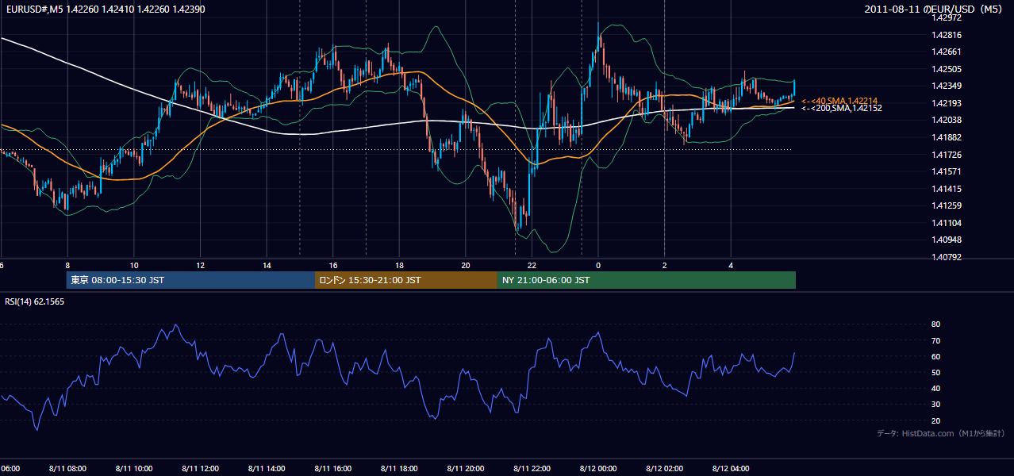The width and height of the screenshot is (1014, 476).
Task: Click price level 1.42349 on the axis
Action: pos(947,86)
